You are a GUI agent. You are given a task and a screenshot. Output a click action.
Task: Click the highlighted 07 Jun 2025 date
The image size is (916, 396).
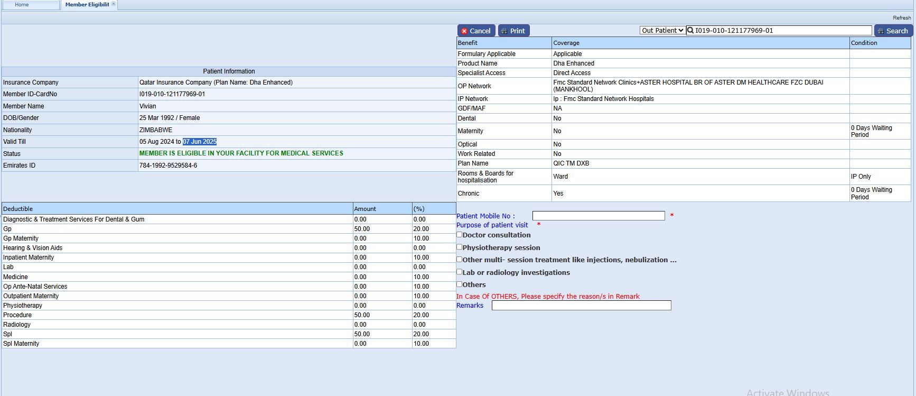click(x=200, y=142)
